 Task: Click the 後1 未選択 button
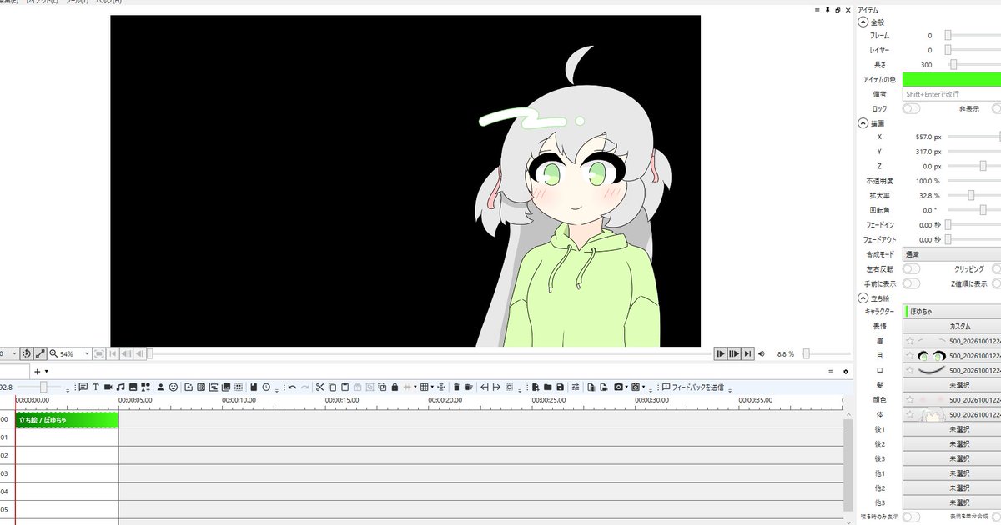tap(952, 429)
